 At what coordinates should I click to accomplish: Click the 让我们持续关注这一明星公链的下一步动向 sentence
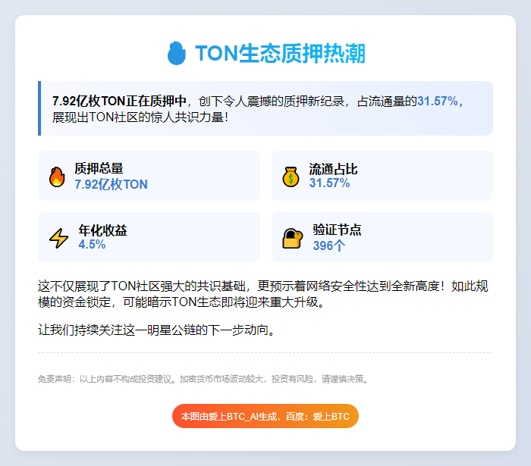click(157, 330)
